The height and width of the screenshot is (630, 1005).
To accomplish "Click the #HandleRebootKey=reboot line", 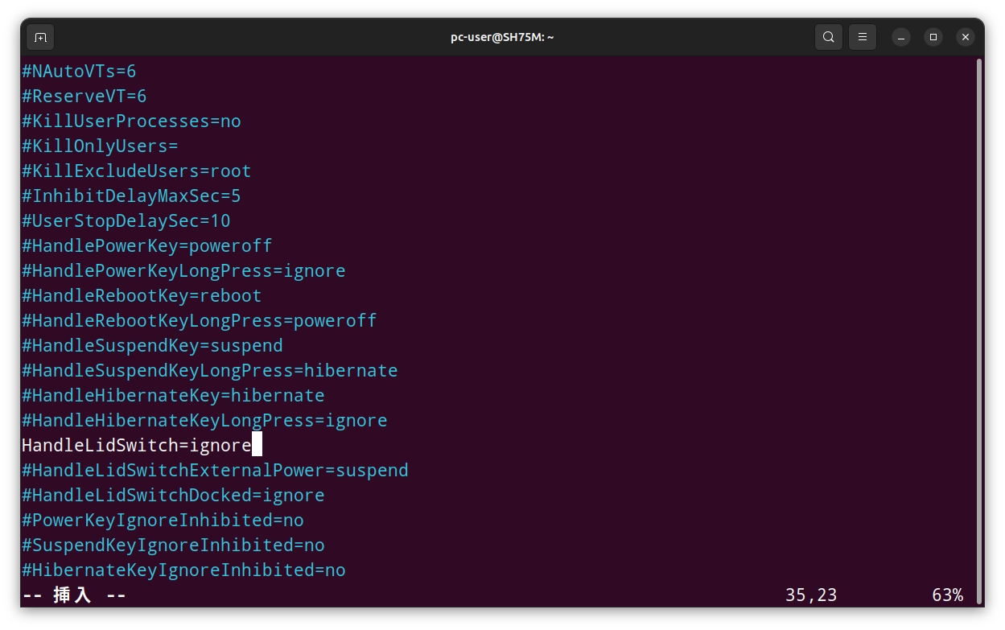I will tap(142, 296).
